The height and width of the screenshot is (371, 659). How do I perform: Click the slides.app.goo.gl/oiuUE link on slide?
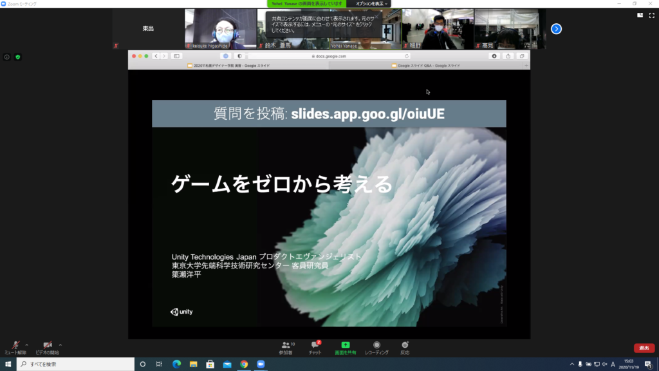tap(367, 114)
